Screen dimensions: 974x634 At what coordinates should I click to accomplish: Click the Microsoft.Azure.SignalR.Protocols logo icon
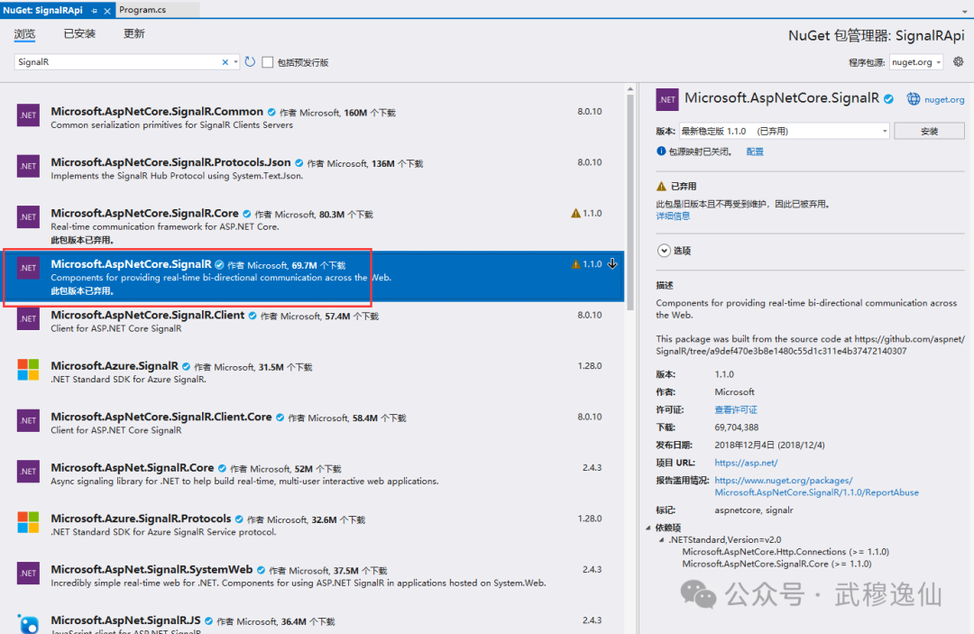[x=28, y=522]
